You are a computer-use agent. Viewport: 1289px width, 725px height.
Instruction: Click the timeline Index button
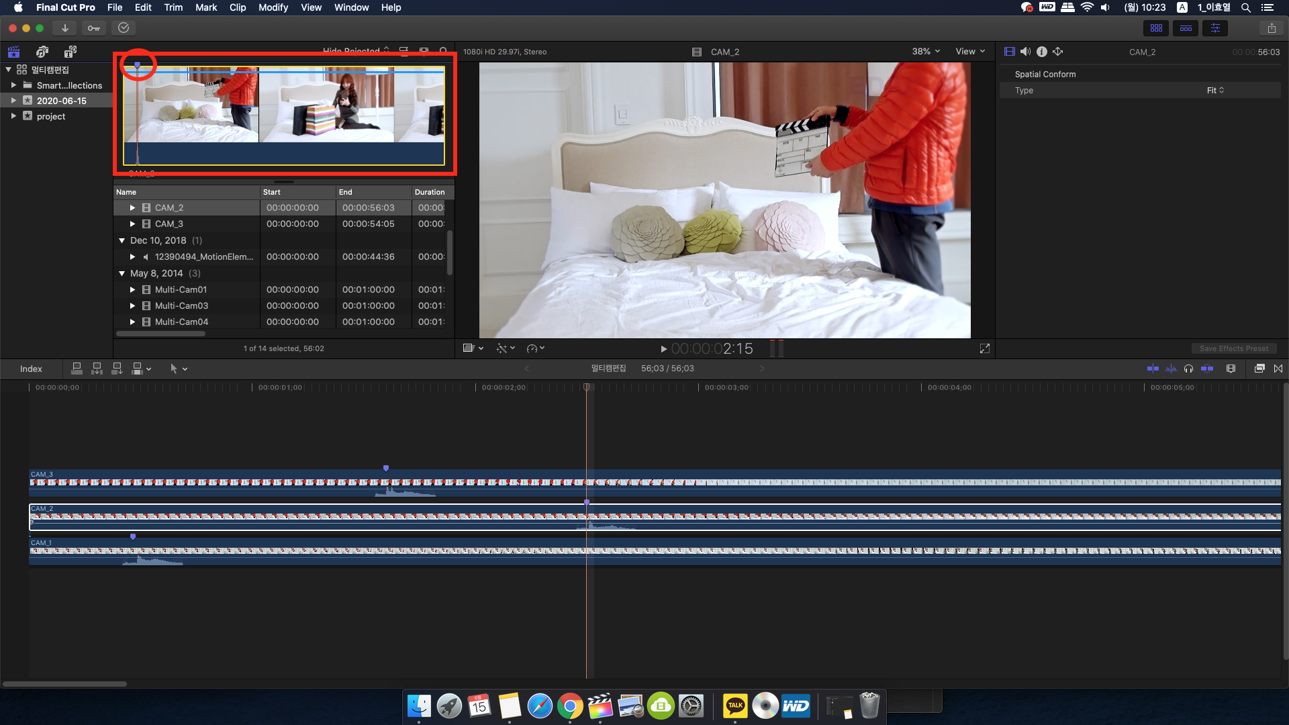coord(31,369)
